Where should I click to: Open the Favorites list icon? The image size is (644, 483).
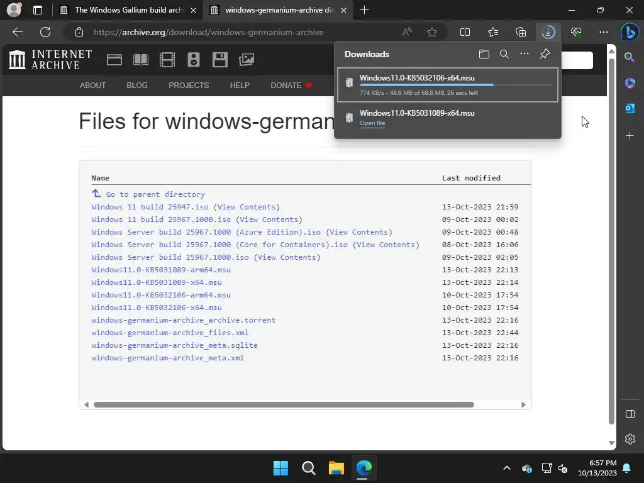click(x=493, y=32)
